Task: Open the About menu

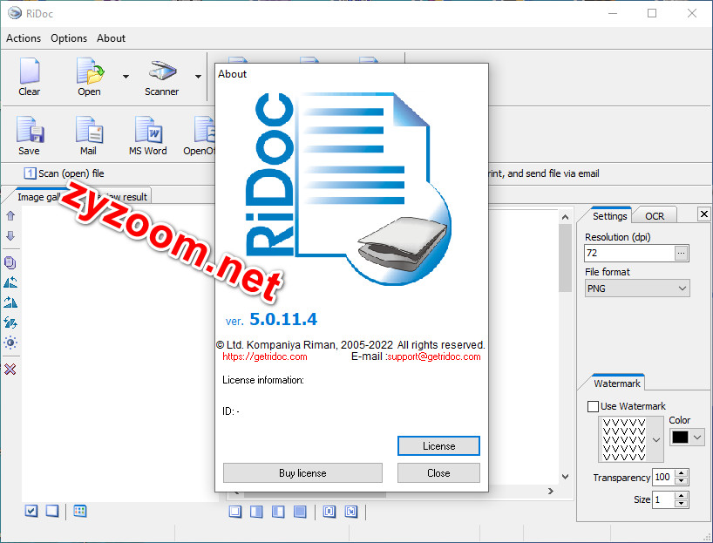Action: 111,38
